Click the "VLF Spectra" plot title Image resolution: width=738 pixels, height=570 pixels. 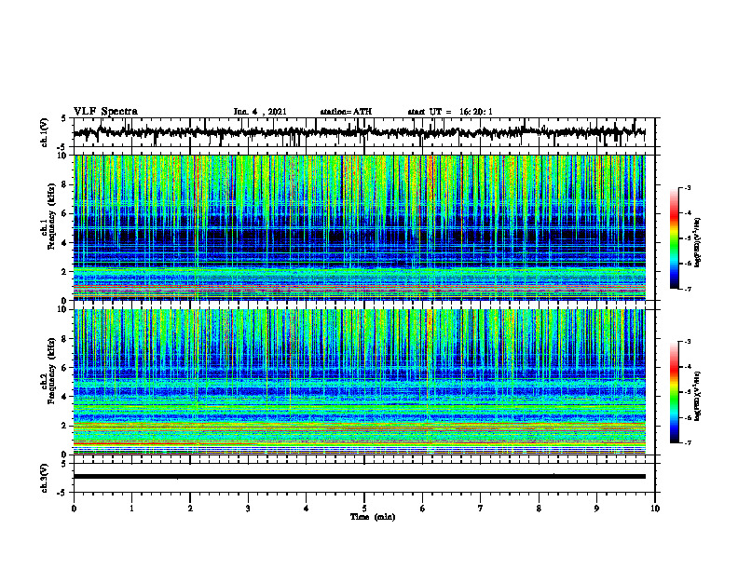[105, 112]
